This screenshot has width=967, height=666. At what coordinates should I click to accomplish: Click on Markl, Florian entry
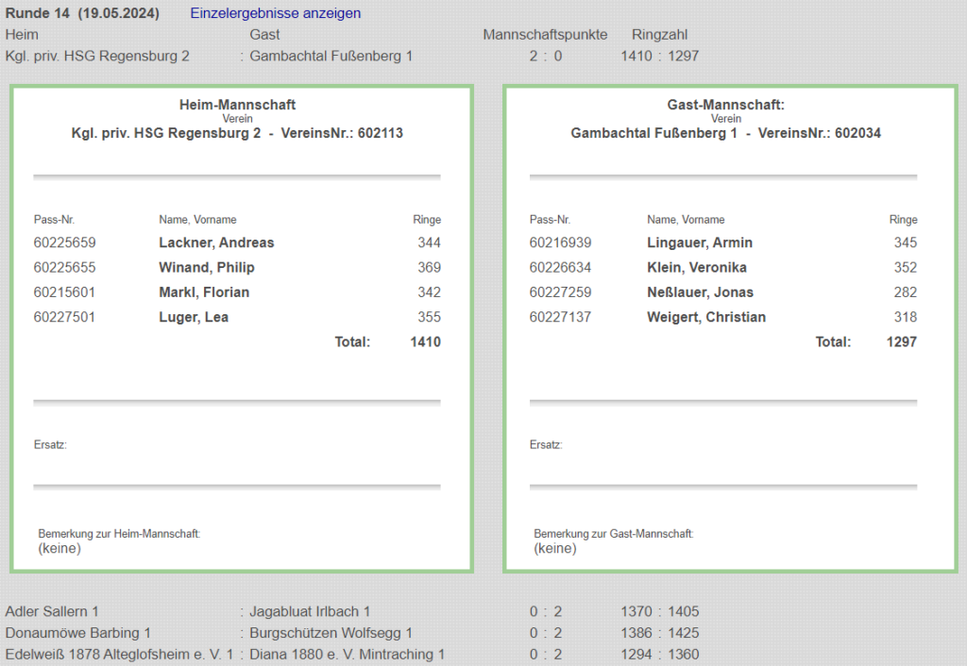pos(204,292)
